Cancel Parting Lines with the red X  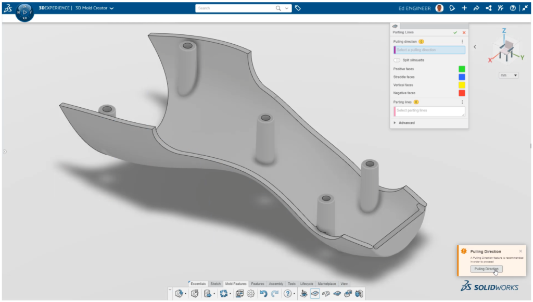(x=464, y=32)
